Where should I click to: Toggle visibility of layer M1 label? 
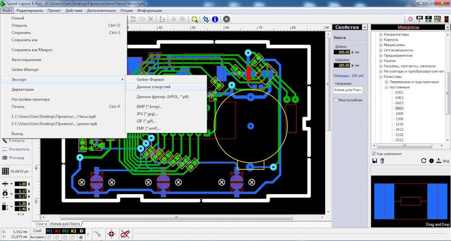(x=49, y=231)
